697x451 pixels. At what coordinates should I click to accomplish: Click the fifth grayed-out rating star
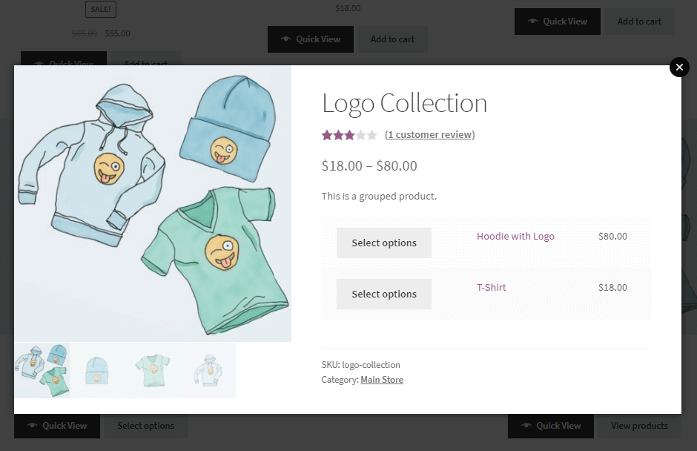click(x=373, y=135)
